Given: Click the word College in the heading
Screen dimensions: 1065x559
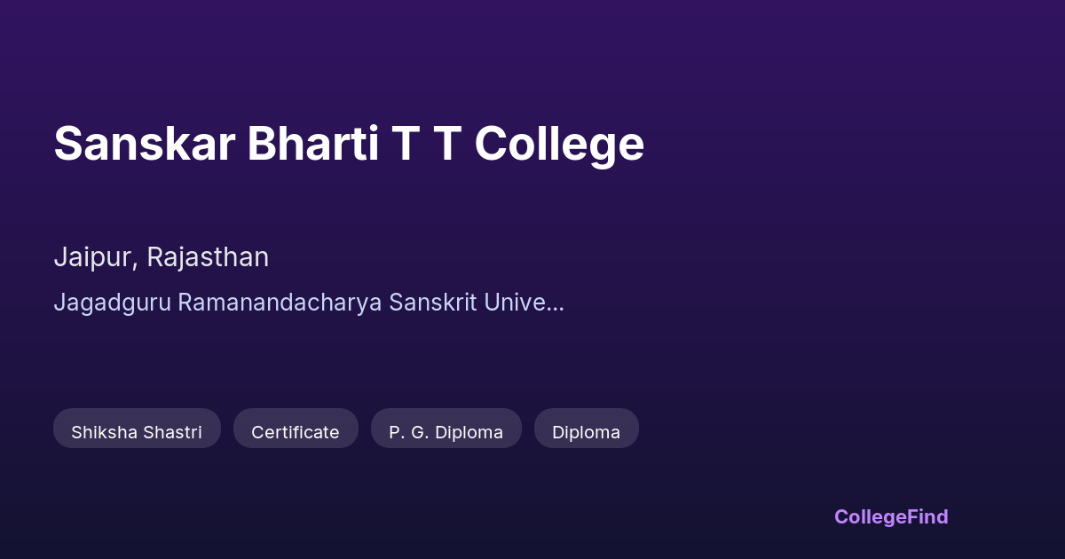Looking at the screenshot, I should point(559,144).
